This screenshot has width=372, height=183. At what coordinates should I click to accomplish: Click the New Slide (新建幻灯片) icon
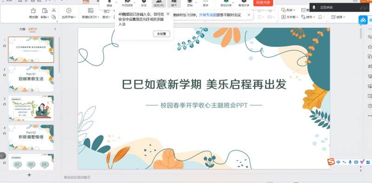pos(91,10)
